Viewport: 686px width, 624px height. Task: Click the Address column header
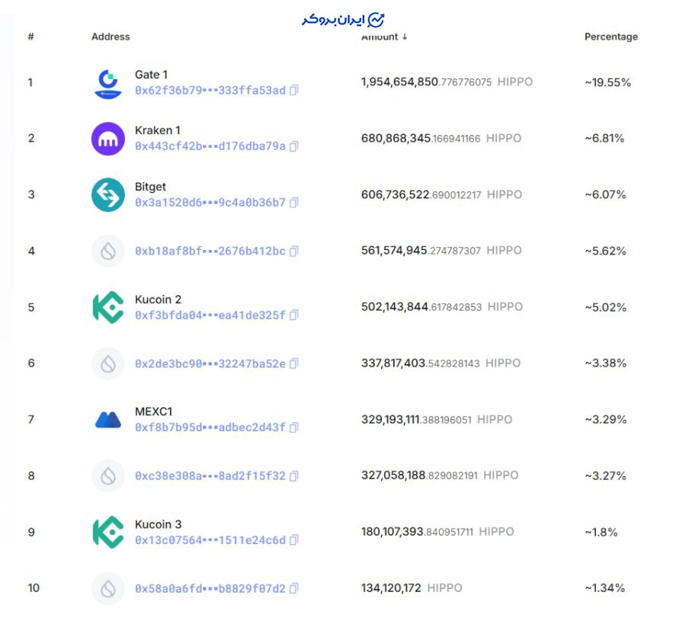pos(111,37)
